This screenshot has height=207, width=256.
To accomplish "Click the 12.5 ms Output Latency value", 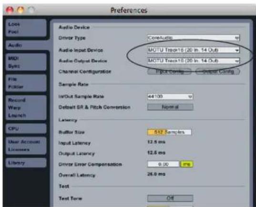I will tap(156, 153).
